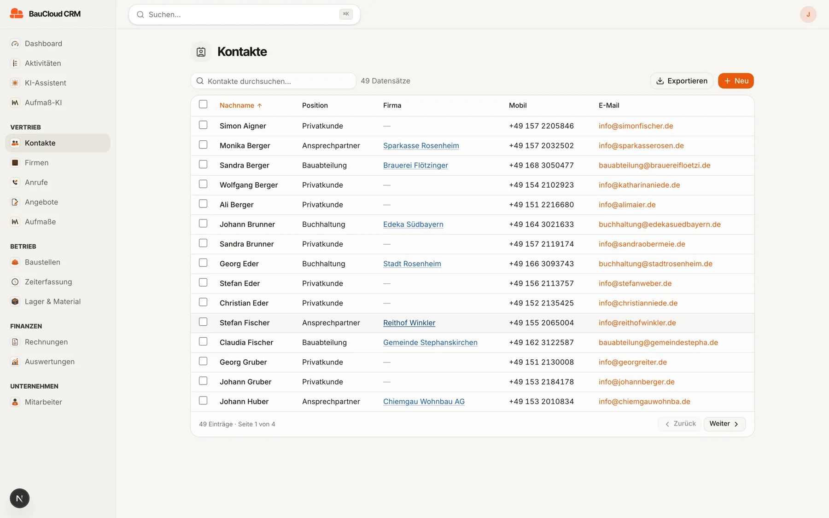Image resolution: width=829 pixels, height=518 pixels.
Task: Click the Firmen sidebar icon
Action: [x=15, y=163]
